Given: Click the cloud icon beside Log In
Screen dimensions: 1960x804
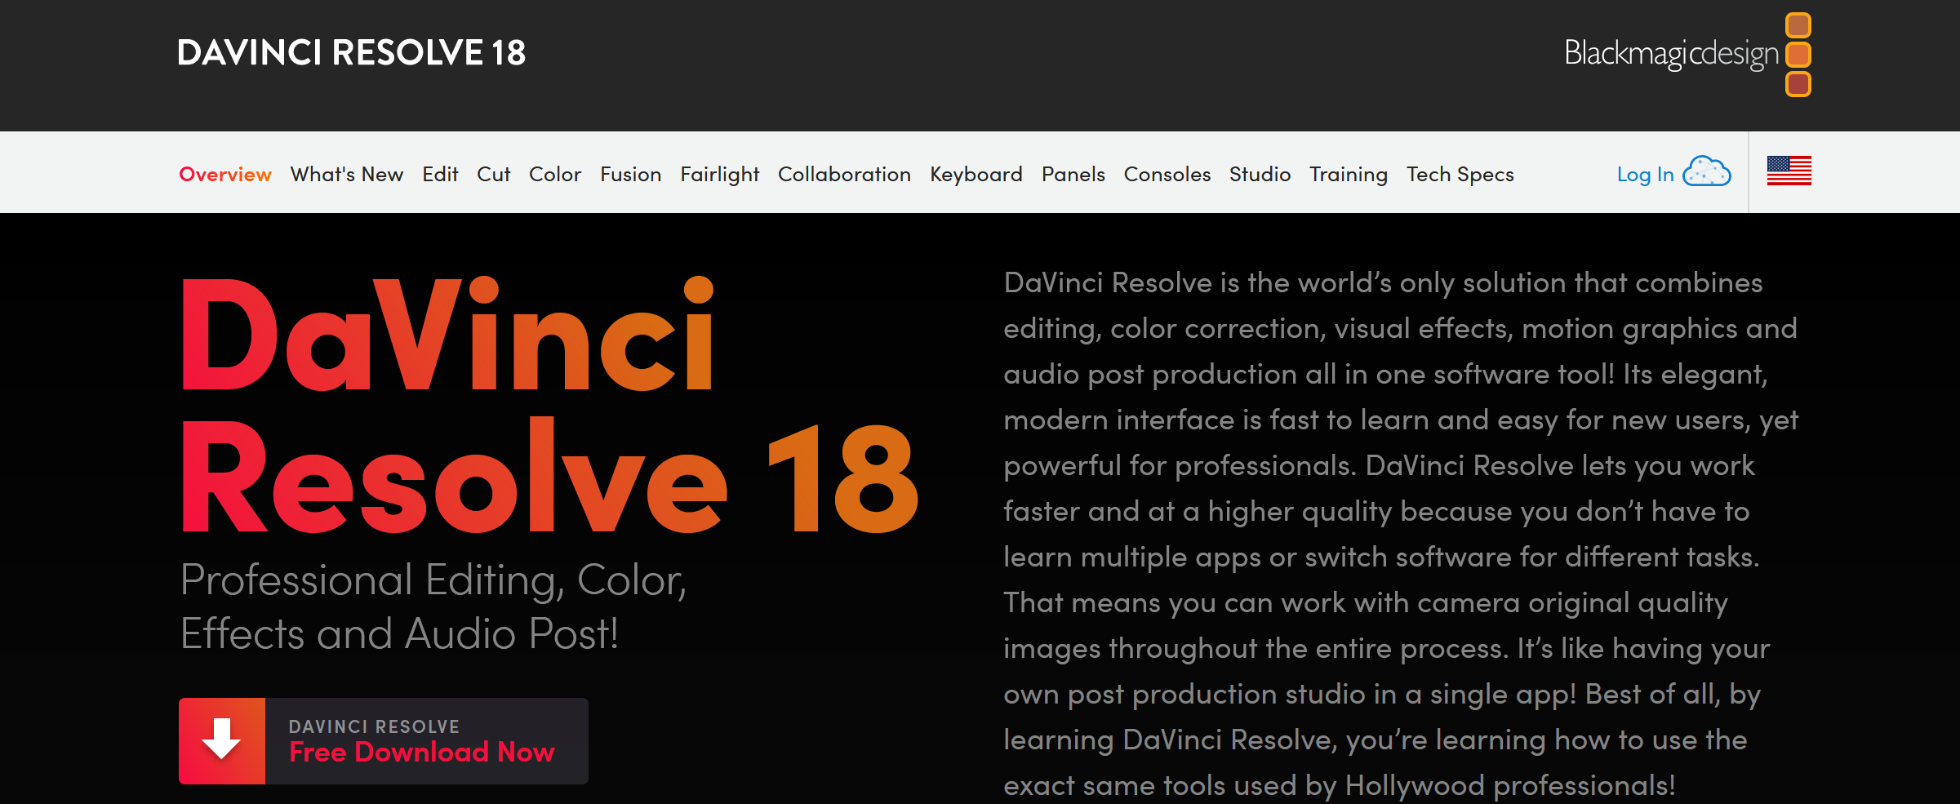Looking at the screenshot, I should (x=1707, y=172).
